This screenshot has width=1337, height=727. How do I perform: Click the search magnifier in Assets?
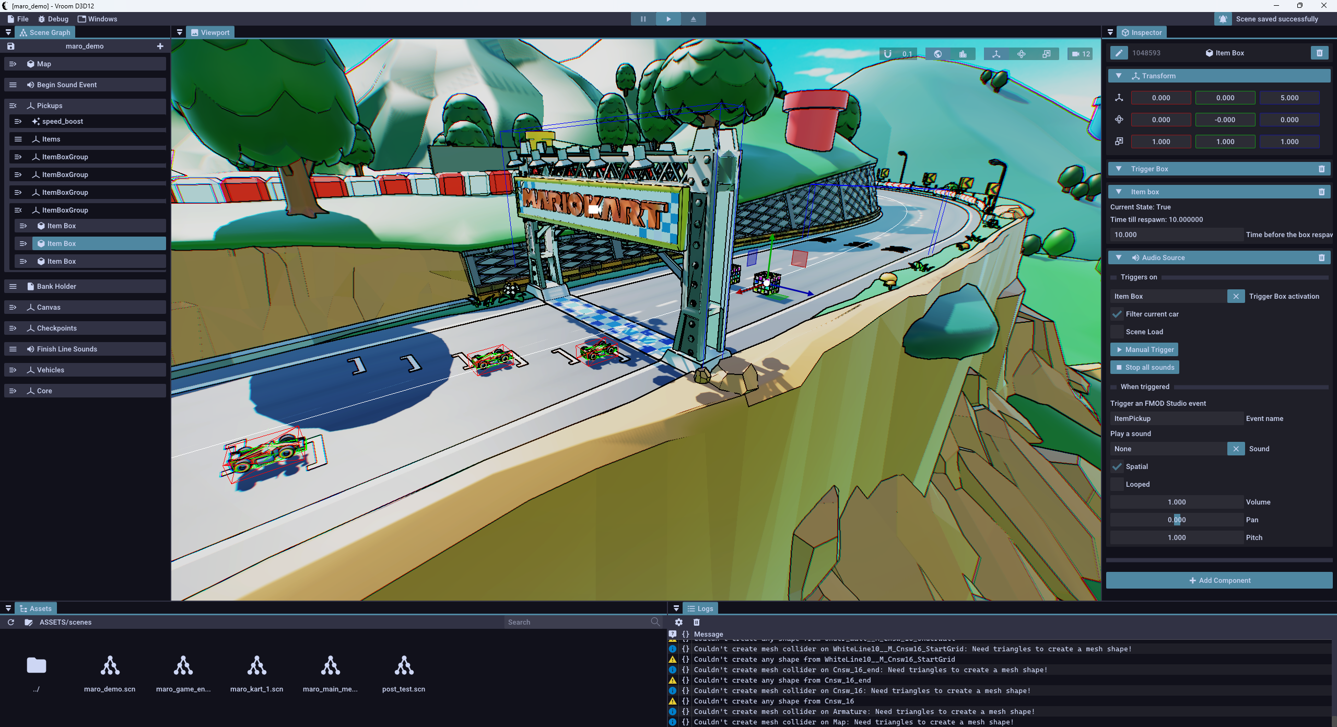655,622
